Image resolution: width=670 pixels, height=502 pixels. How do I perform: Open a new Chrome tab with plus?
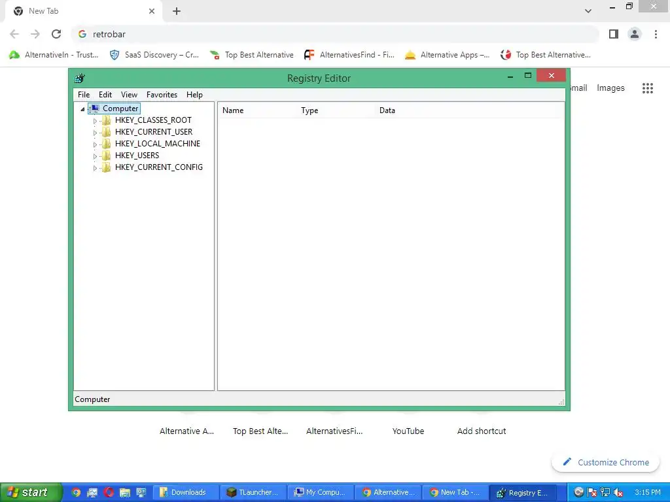click(x=177, y=12)
